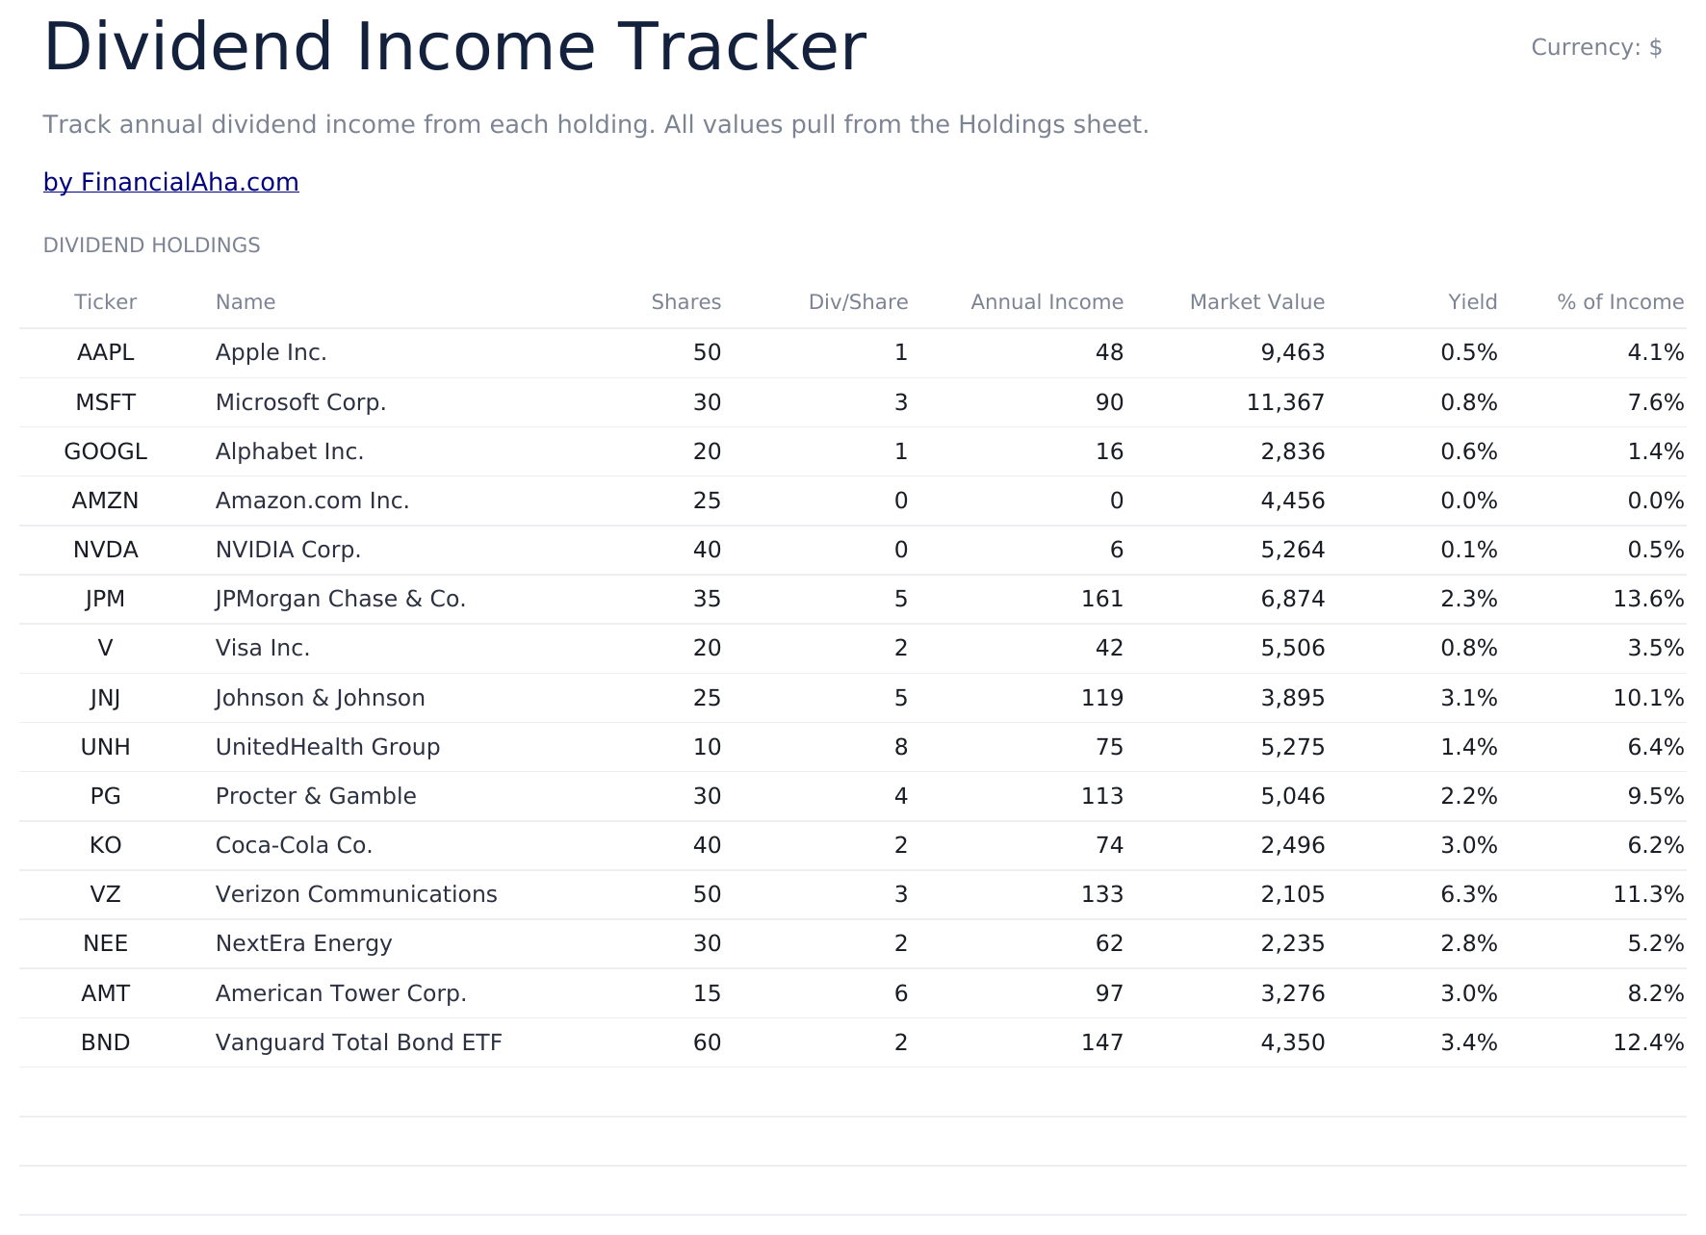Select American Tower shares value 15
Viewport: 1706px width, 1235px height.
click(708, 993)
